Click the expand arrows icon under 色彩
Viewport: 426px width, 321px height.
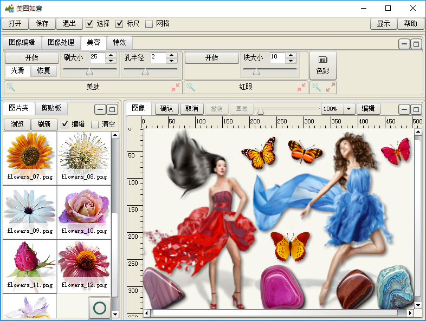(x=331, y=87)
